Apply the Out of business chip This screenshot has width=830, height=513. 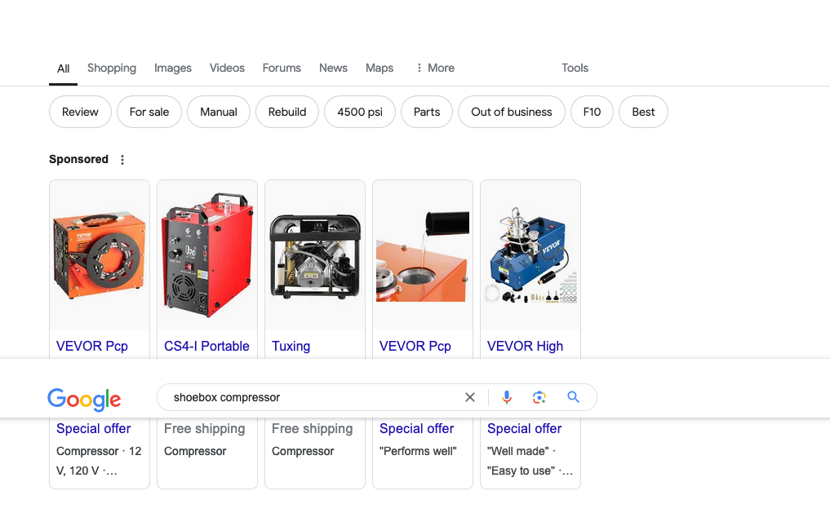(512, 112)
